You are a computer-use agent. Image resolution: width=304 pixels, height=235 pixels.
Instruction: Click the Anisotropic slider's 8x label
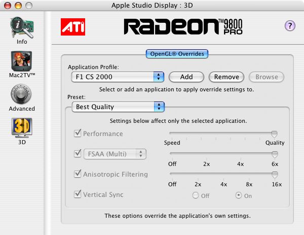[x=249, y=184]
